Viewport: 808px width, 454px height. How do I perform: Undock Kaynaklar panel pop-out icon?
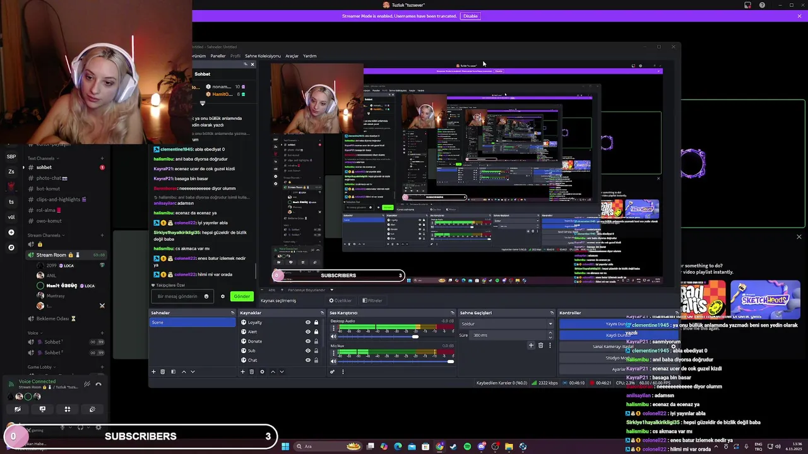[x=323, y=313]
